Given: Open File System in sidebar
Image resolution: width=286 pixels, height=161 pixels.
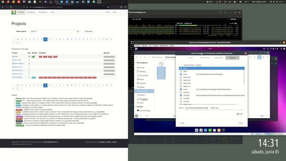Looking at the screenshot, I should pos(143,99).
